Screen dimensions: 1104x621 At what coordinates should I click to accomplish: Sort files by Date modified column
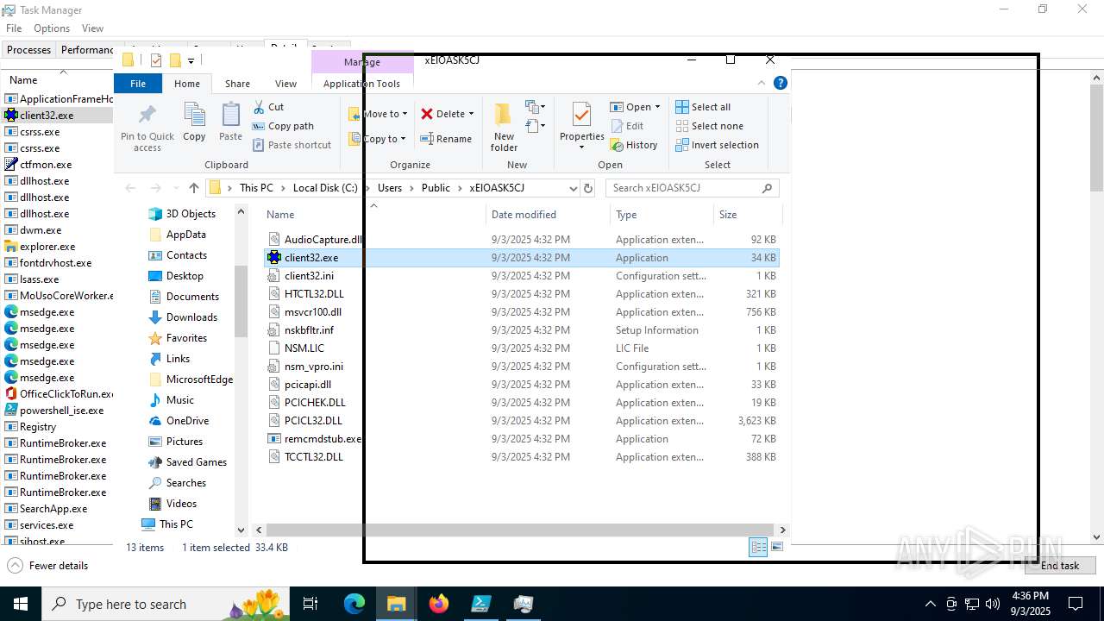(524, 215)
